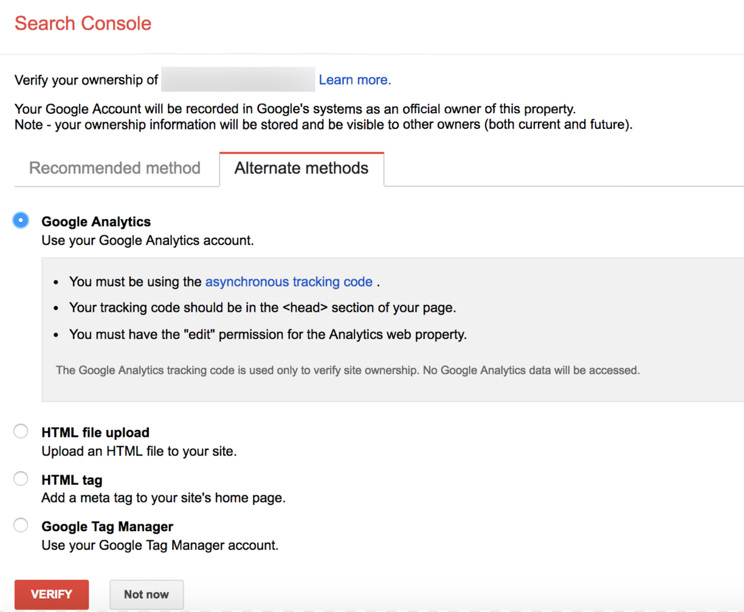
Task: Click "Upload an HTML file to your site."
Action: coord(139,451)
